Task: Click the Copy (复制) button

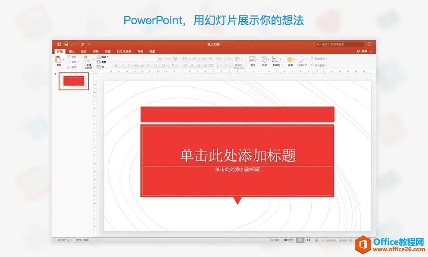Action: (x=73, y=62)
